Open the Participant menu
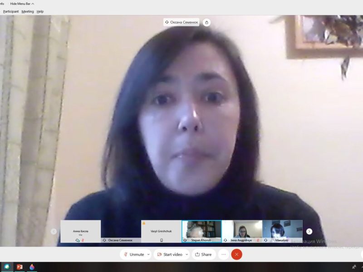 (11, 11)
